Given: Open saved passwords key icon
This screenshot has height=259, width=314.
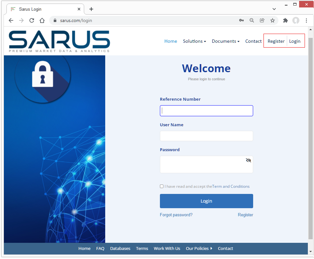Looking at the screenshot, I should click(x=241, y=20).
